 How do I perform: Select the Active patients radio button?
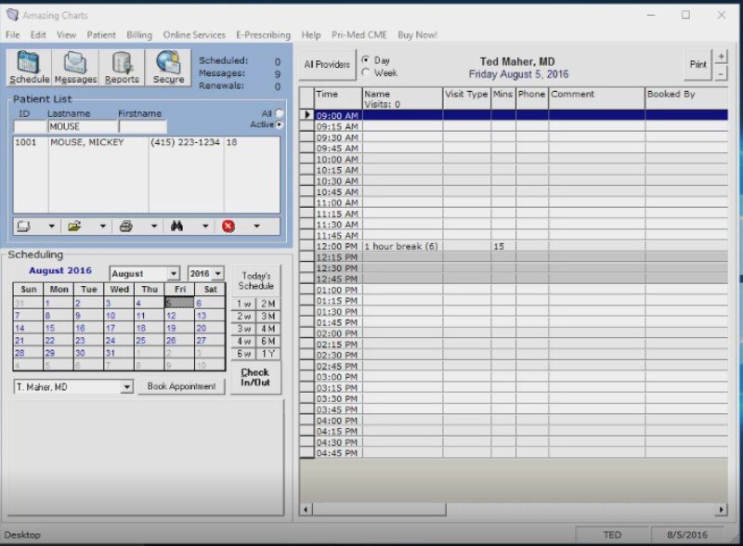pyautogui.click(x=280, y=124)
